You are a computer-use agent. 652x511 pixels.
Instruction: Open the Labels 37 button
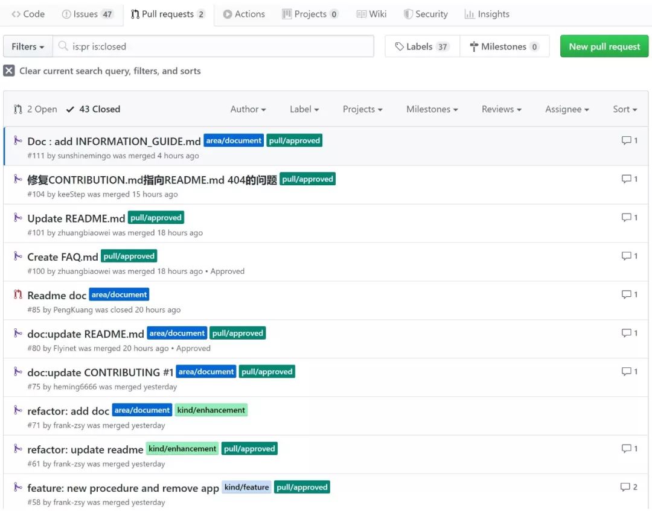tap(422, 46)
